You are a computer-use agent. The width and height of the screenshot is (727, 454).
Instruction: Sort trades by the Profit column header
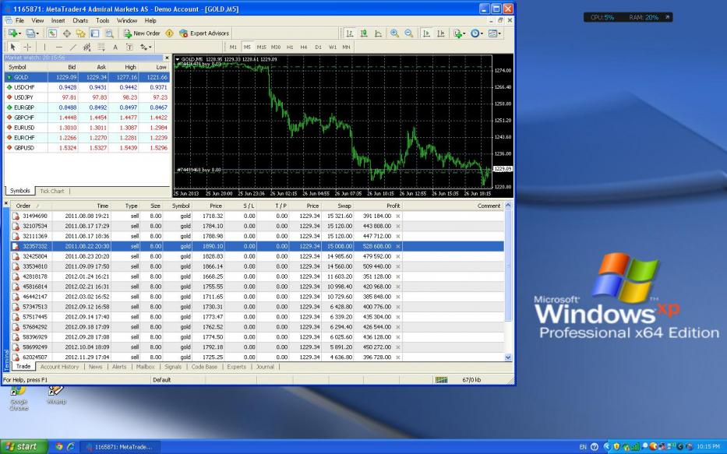click(x=379, y=206)
